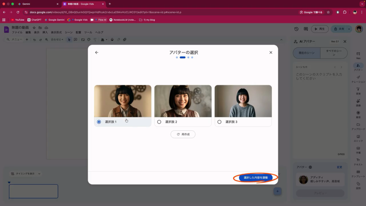Click the 選択肢 2 avatar thumbnail image
This screenshot has width=366, height=206.
tap(183, 101)
